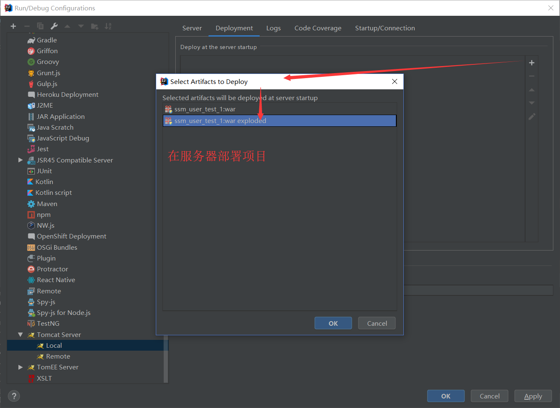Click the Sort Configurations icon
Image resolution: width=560 pixels, height=408 pixels.
point(108,26)
